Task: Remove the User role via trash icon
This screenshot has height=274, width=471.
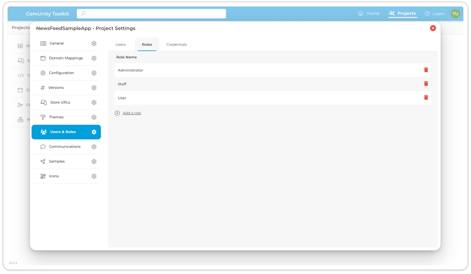Action: [426, 98]
